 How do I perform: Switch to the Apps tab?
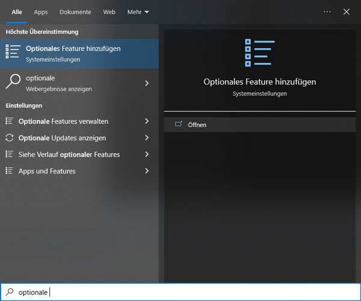pos(41,11)
